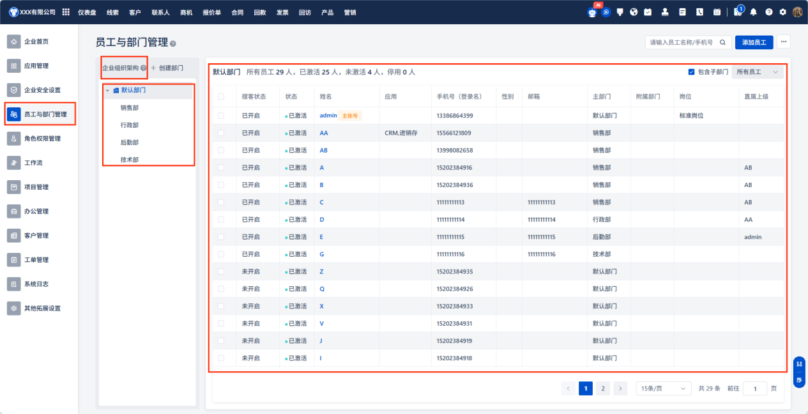Tick the select-all checkbox in table header
The height and width of the screenshot is (414, 808).
pos(221,96)
